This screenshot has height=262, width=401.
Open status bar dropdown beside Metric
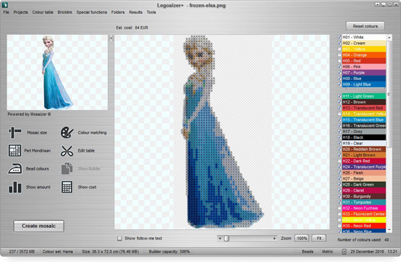click(344, 252)
